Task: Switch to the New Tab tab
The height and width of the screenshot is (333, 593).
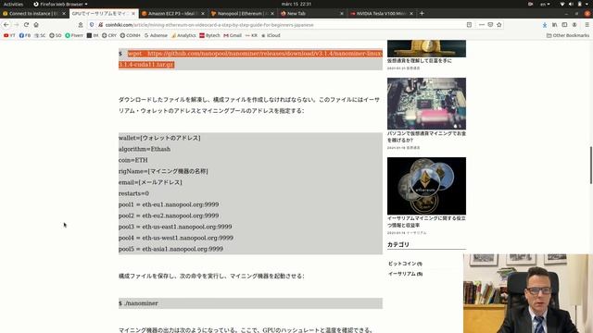Action: [x=312, y=13]
